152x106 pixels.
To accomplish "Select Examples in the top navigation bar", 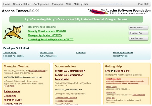I will tap(58, 4).
